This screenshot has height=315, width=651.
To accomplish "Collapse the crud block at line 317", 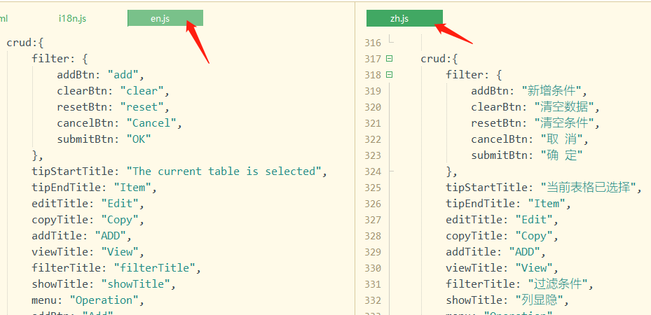I will (x=389, y=59).
